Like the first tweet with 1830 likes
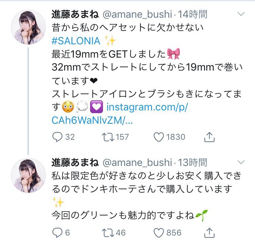255x244 pixels. point(159,137)
